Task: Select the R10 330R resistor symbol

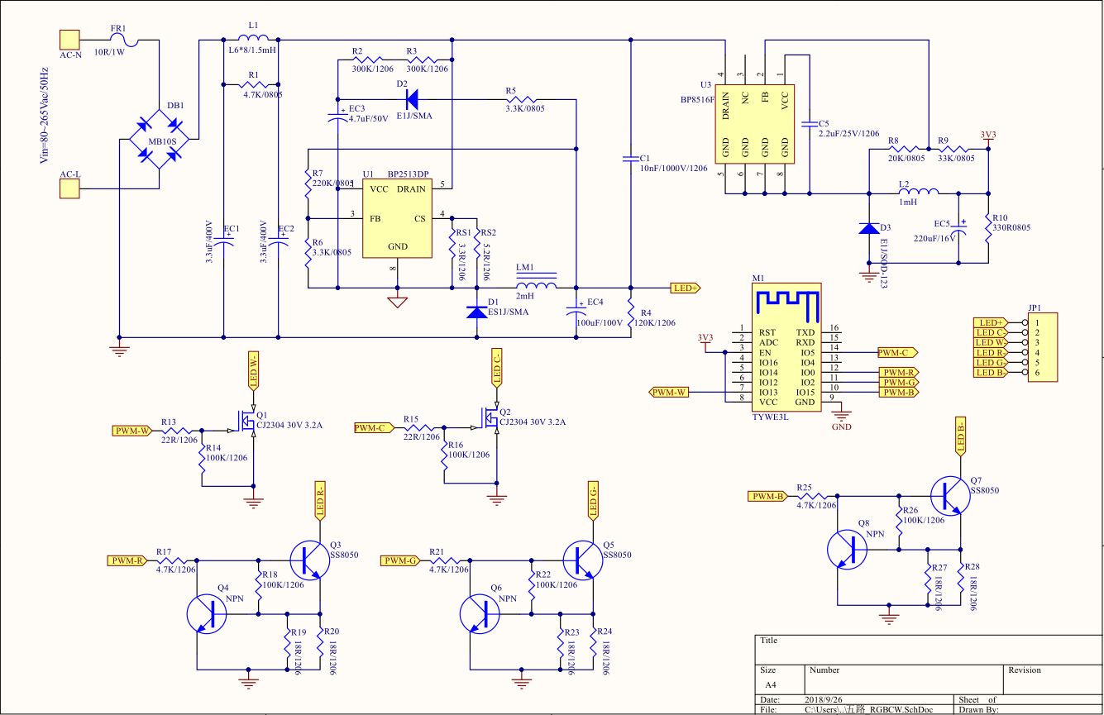Action: click(988, 226)
